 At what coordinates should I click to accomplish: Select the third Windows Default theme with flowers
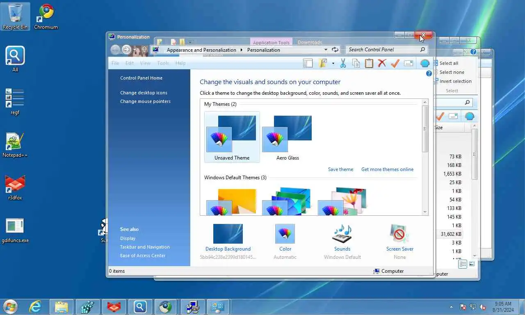click(343, 201)
